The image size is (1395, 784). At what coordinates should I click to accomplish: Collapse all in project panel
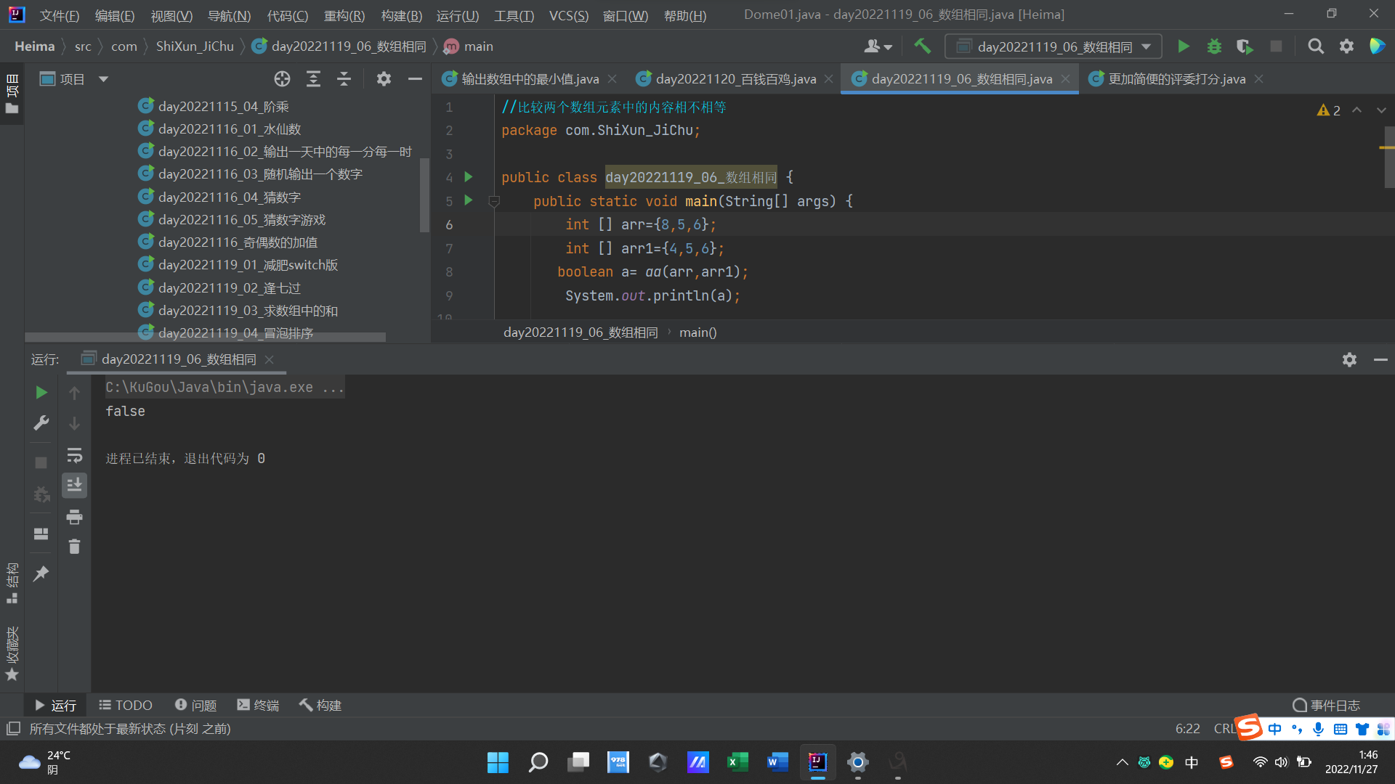[x=344, y=79]
